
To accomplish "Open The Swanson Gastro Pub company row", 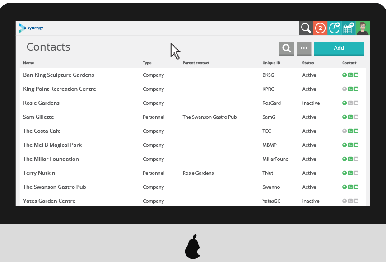I will pyautogui.click(x=193, y=187).
